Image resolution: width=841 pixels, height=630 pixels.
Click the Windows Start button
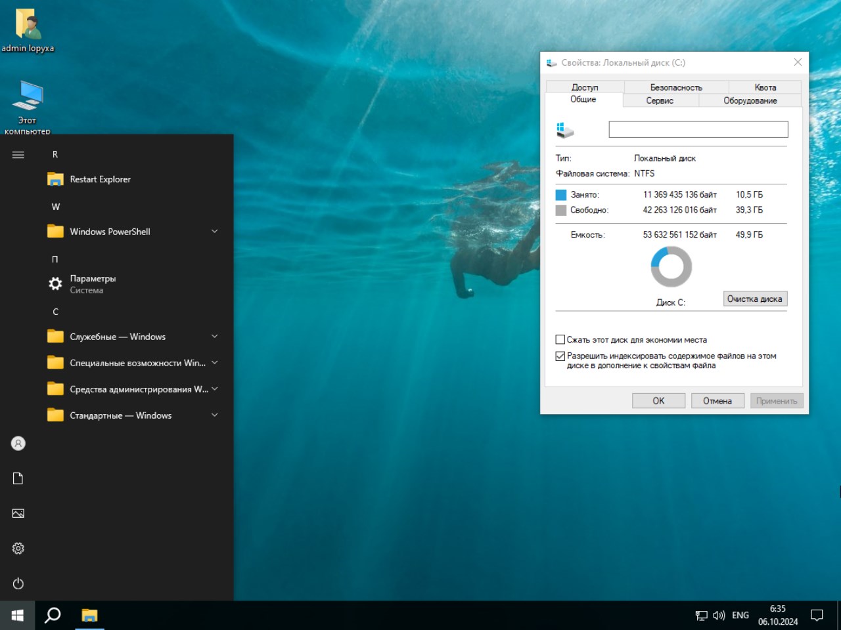(x=18, y=615)
